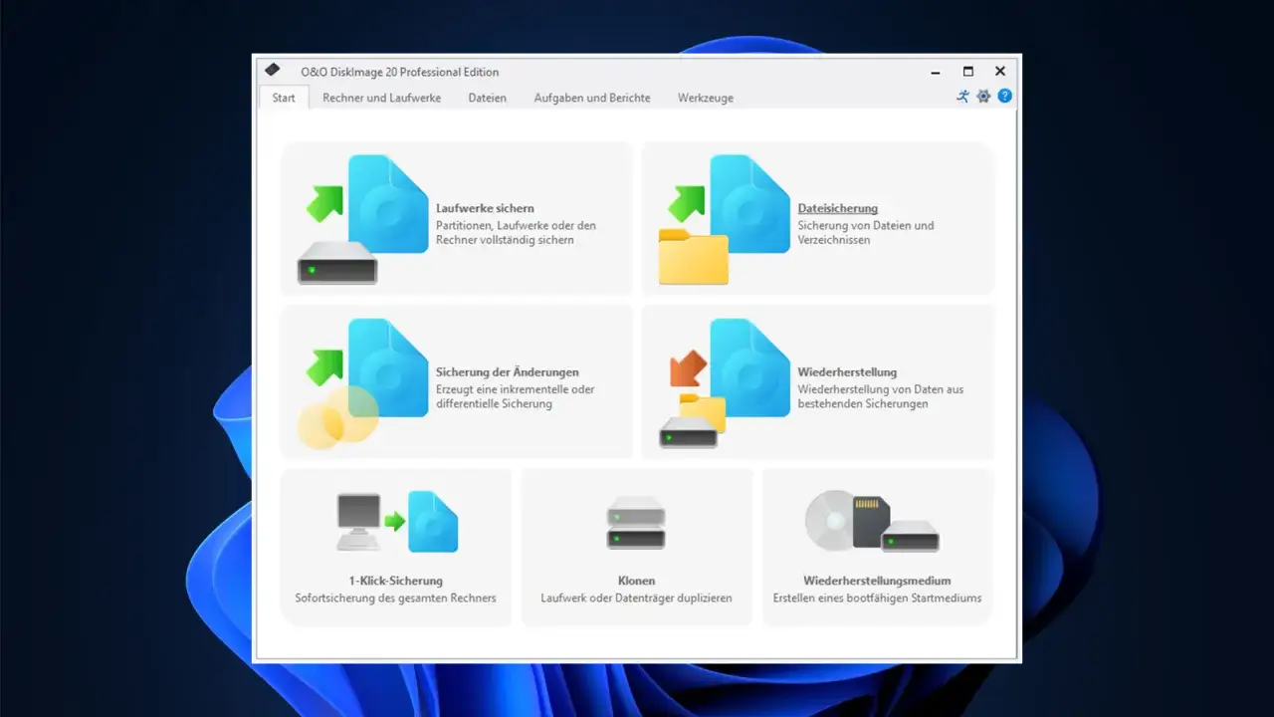Select the Sicherung der Änderungen title
This screenshot has height=717, width=1274.
tap(508, 372)
